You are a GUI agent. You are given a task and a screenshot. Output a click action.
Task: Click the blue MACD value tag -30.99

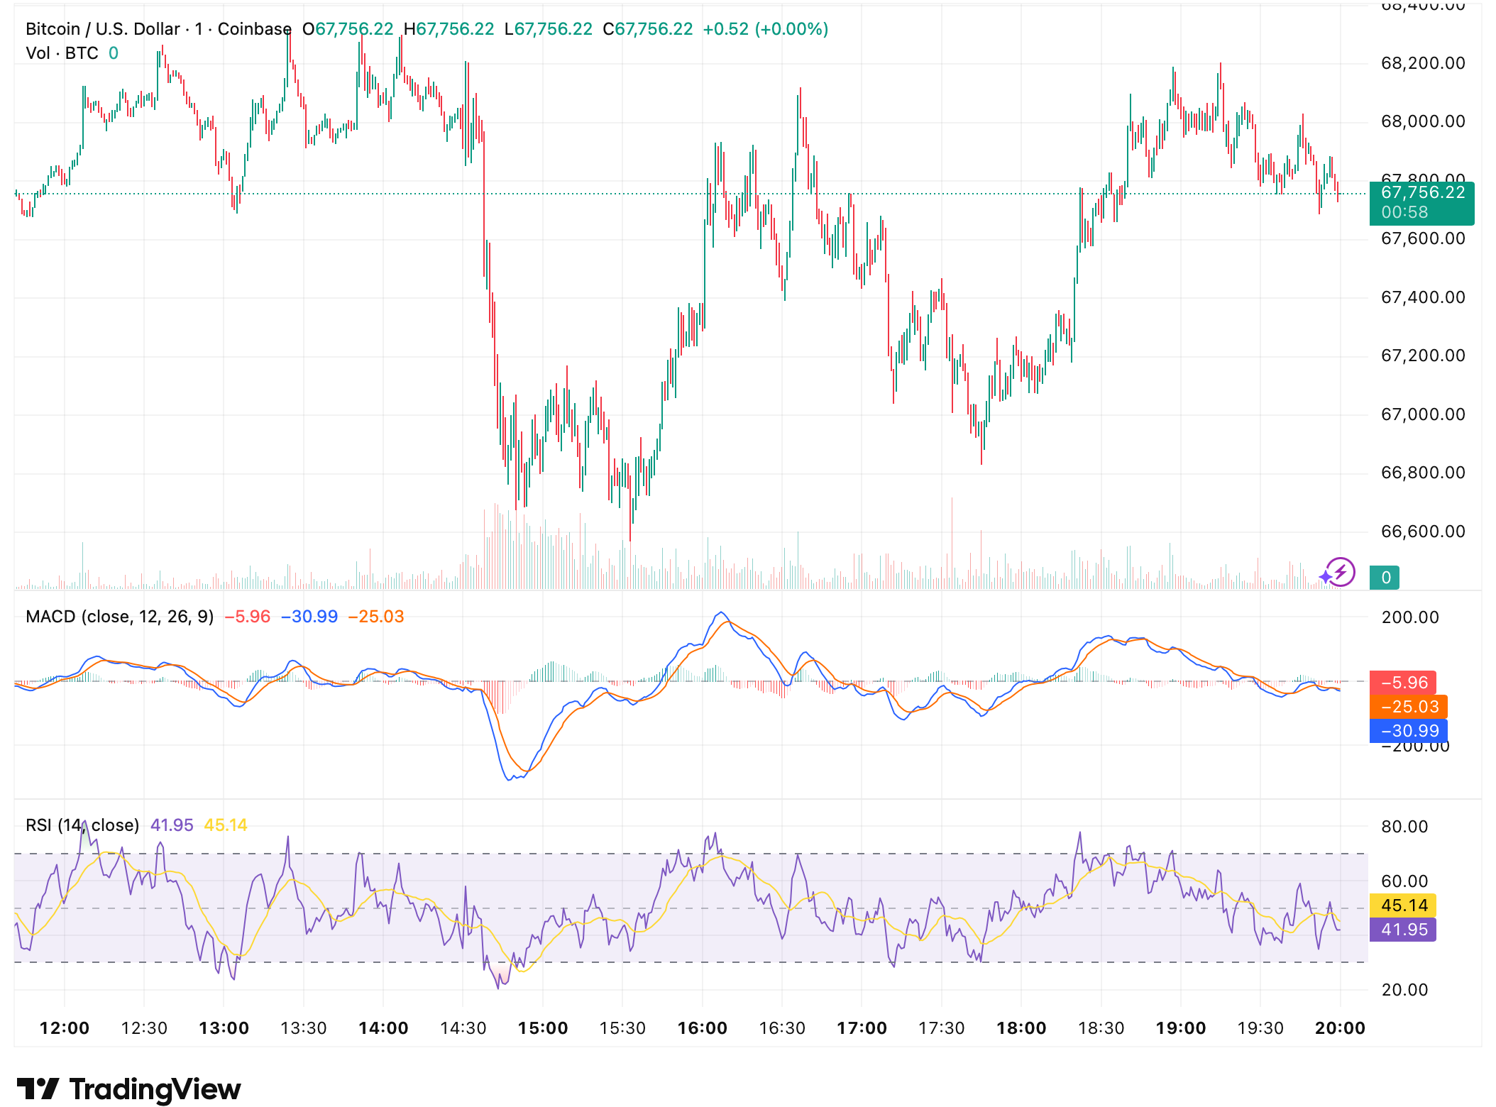(1408, 731)
